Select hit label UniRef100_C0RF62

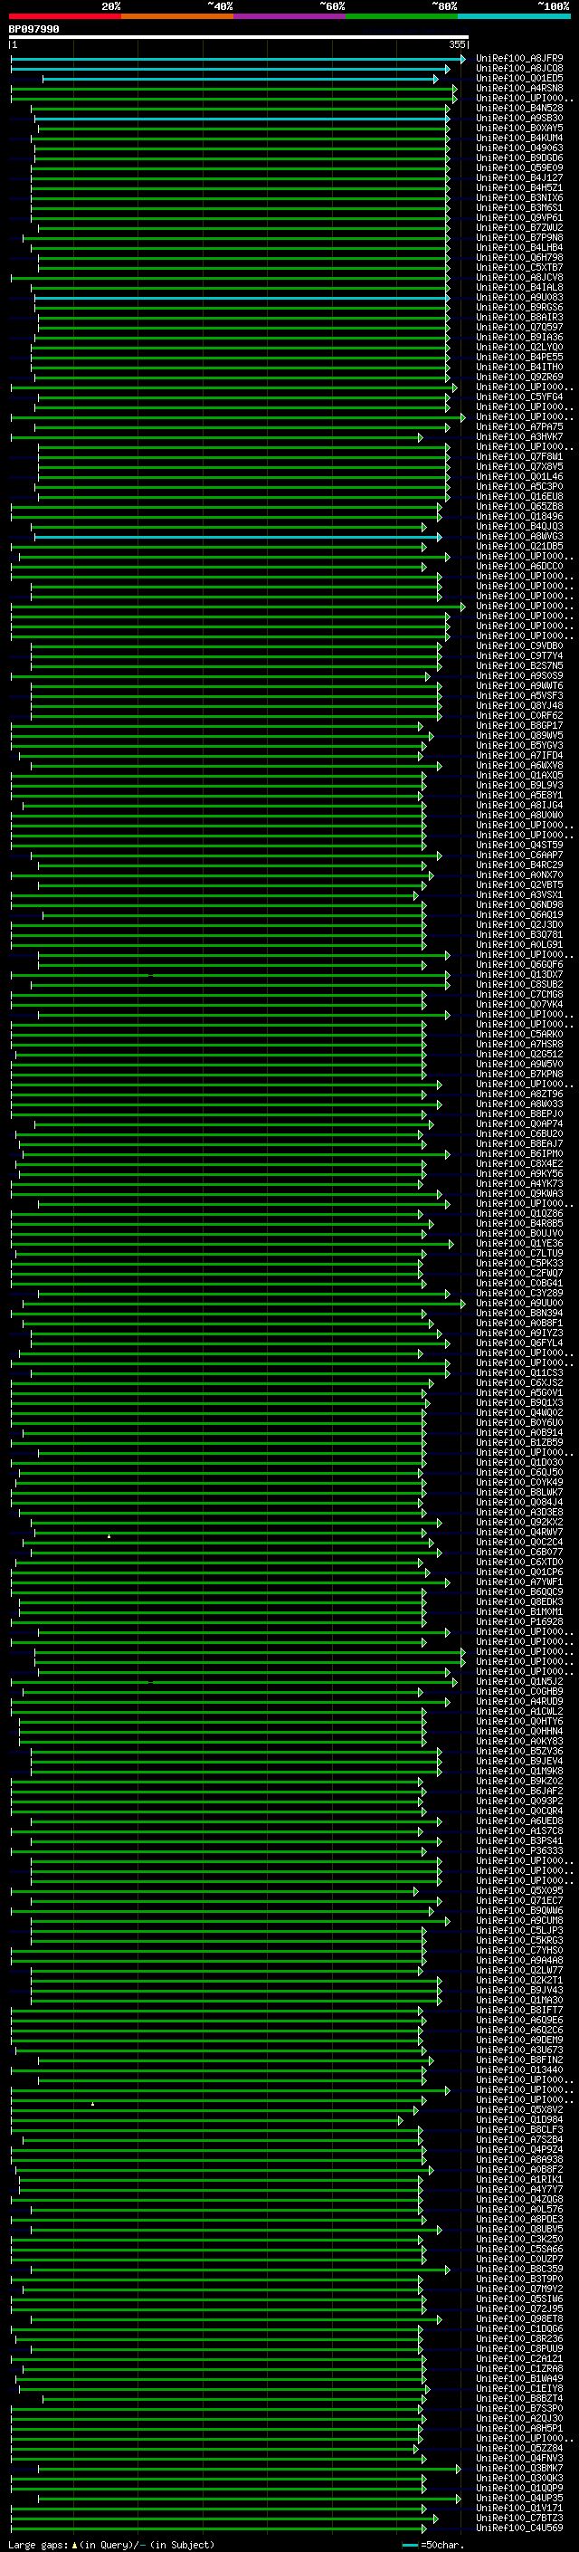[519, 715]
